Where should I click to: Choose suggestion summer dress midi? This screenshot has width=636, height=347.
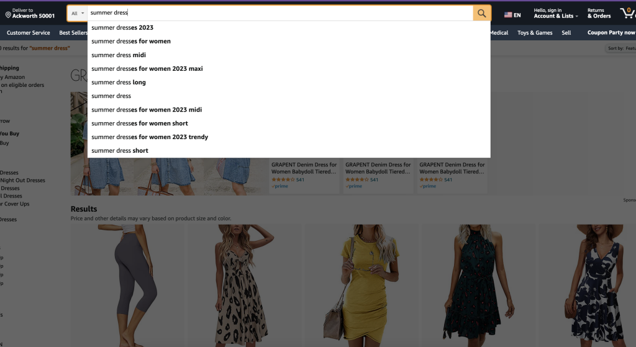click(289, 55)
